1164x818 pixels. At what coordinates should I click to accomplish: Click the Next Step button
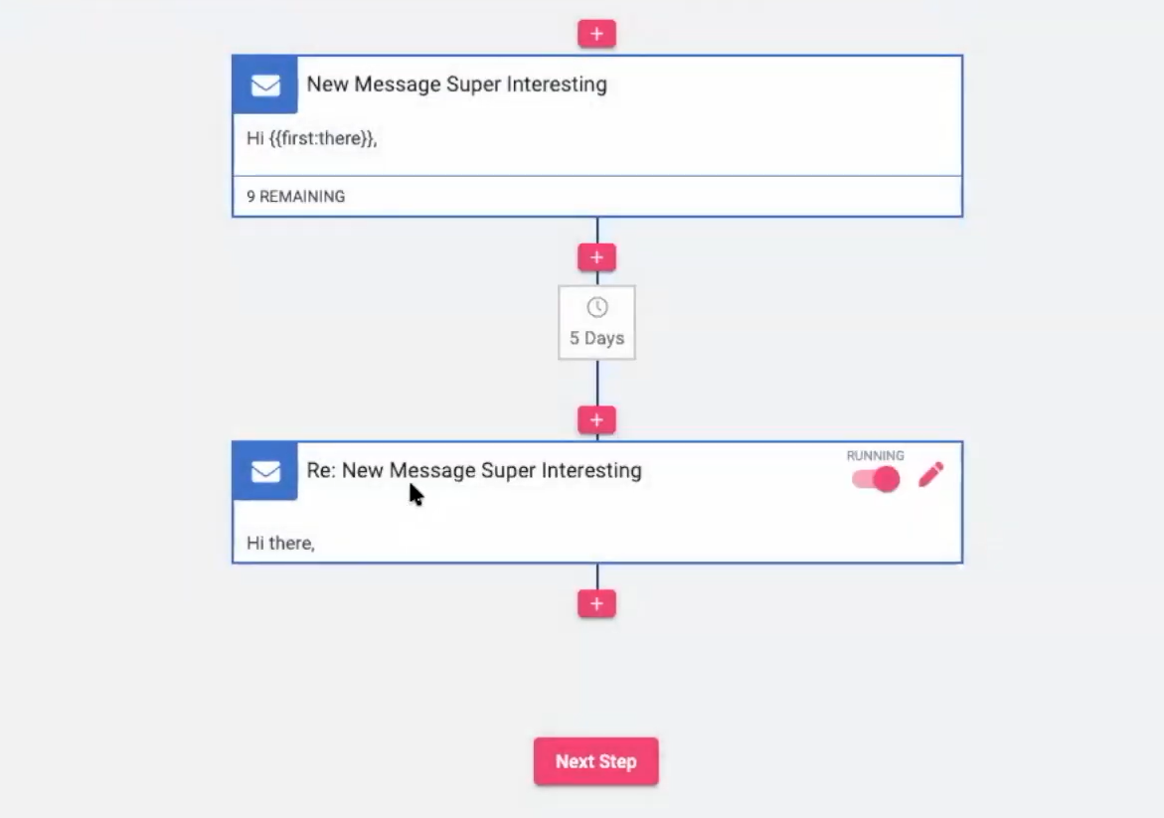[596, 760]
